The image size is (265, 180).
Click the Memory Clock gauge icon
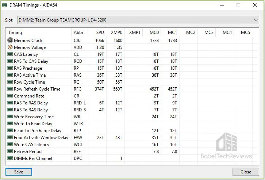tap(10, 40)
